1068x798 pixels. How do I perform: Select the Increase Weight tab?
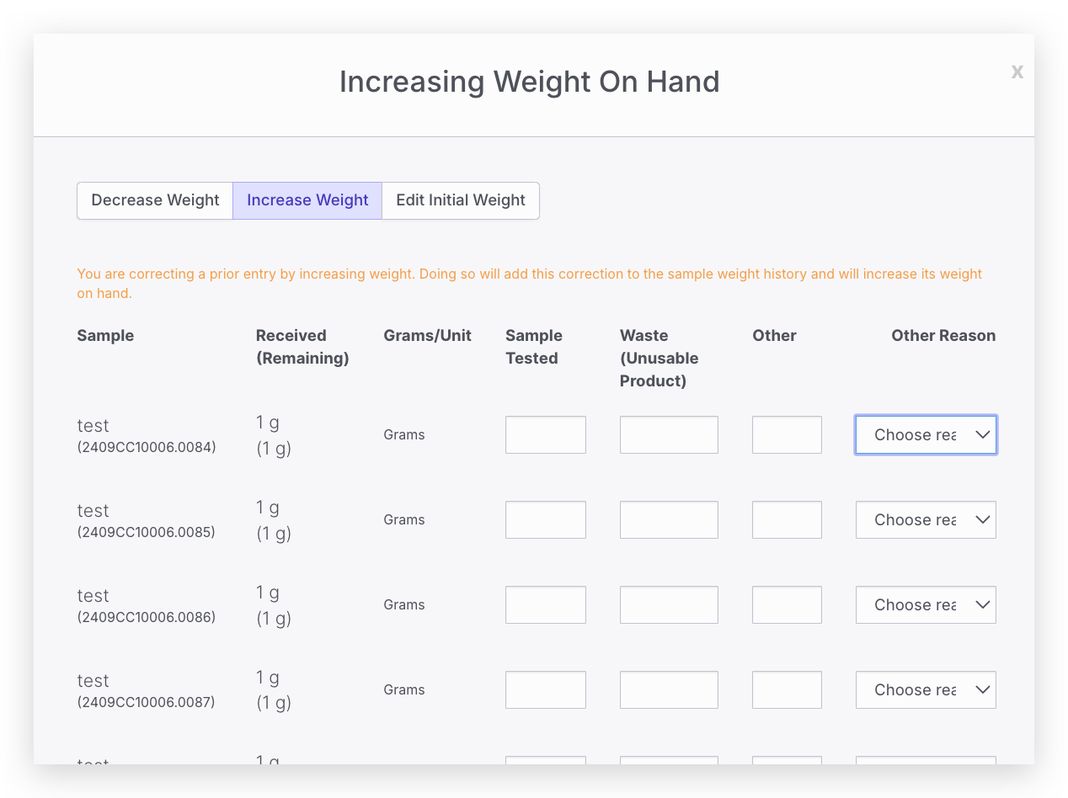tap(307, 200)
